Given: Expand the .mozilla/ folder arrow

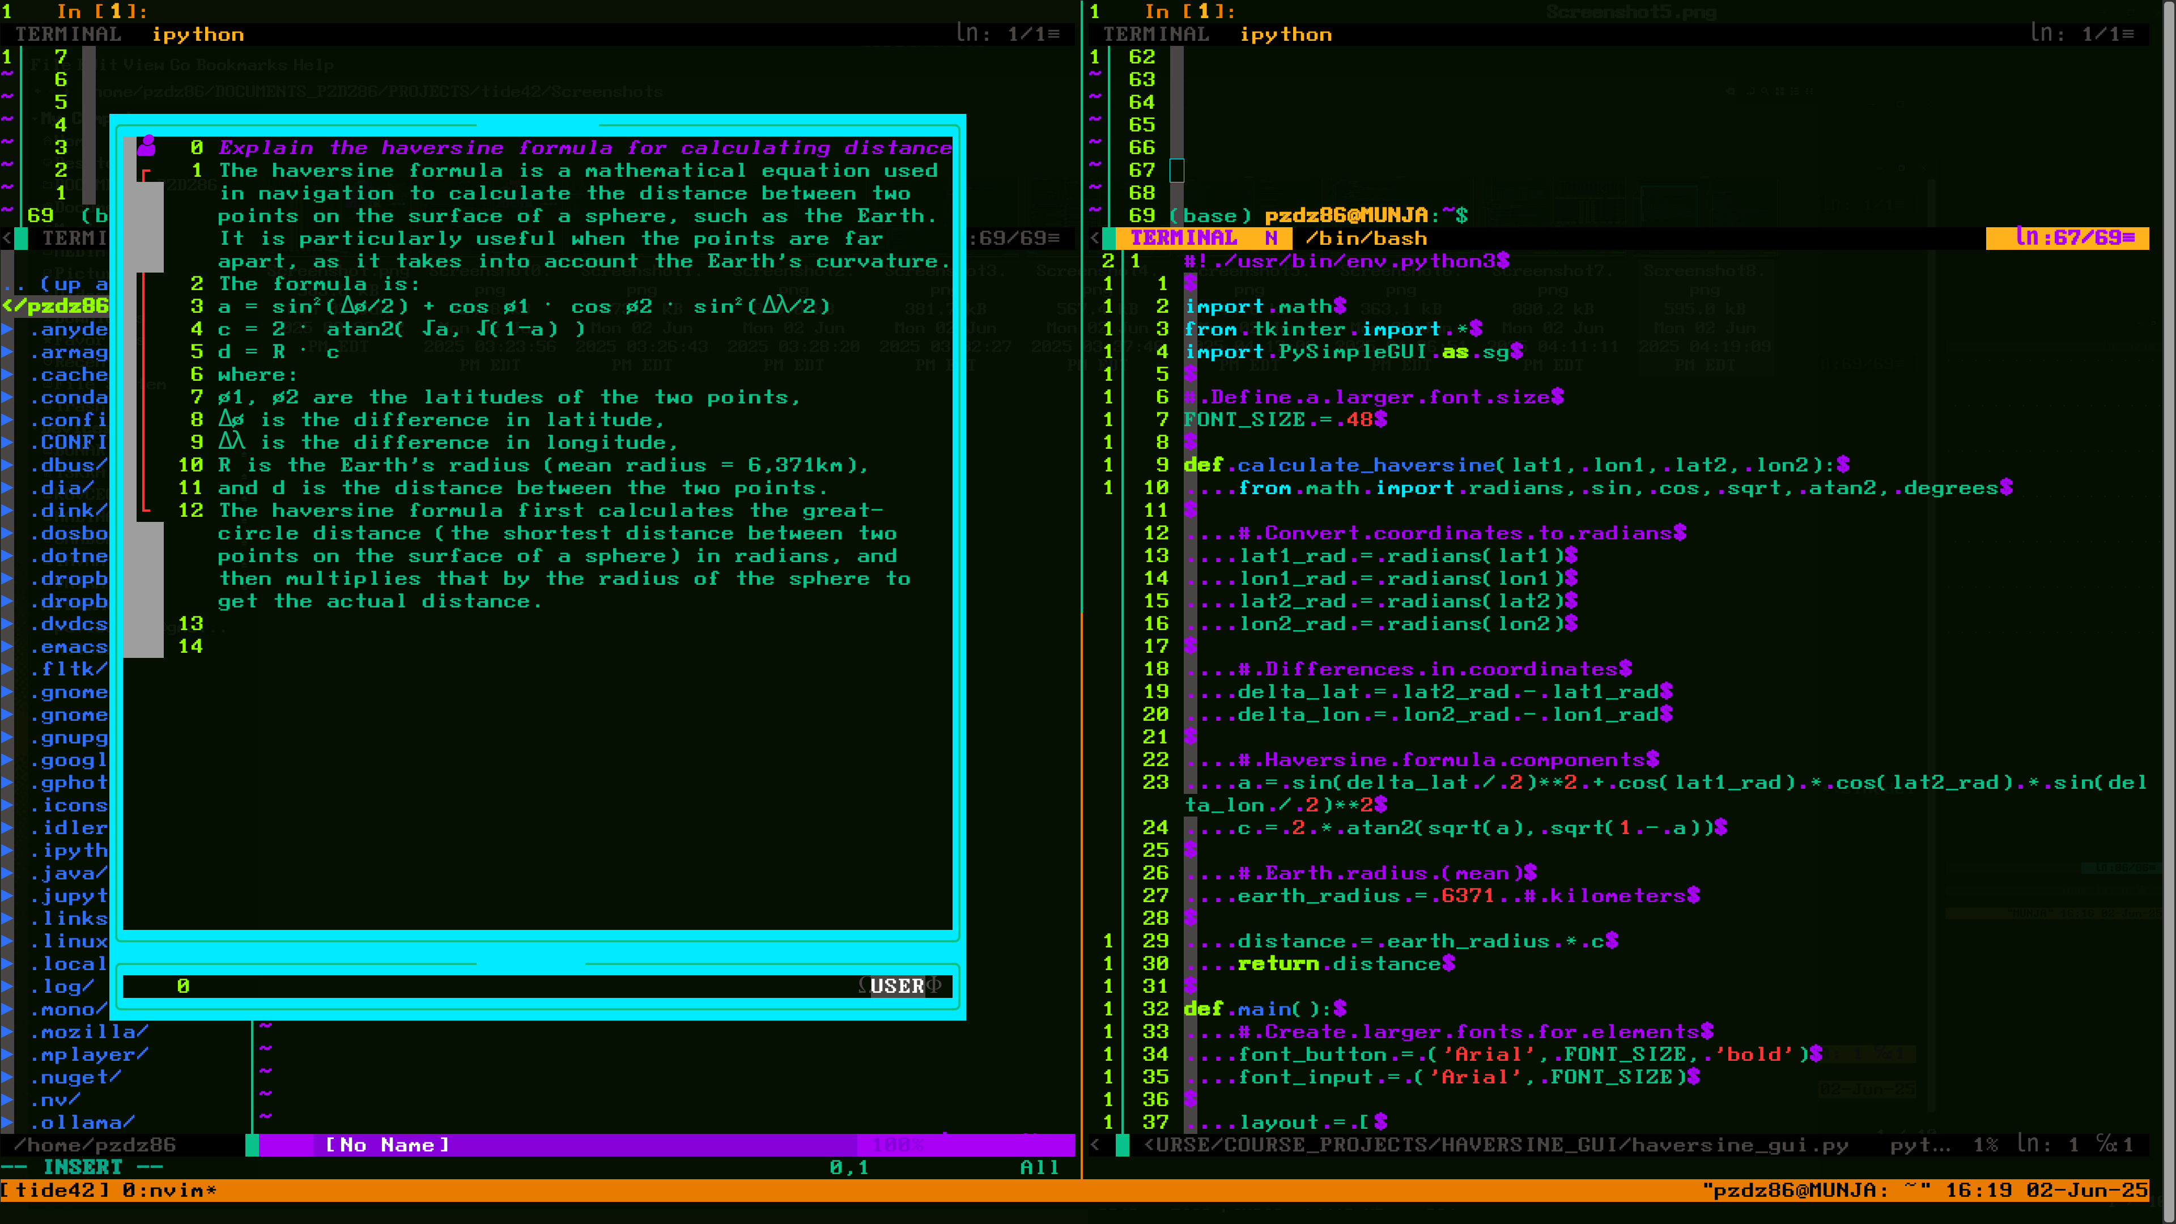Looking at the screenshot, I should click(7, 1031).
